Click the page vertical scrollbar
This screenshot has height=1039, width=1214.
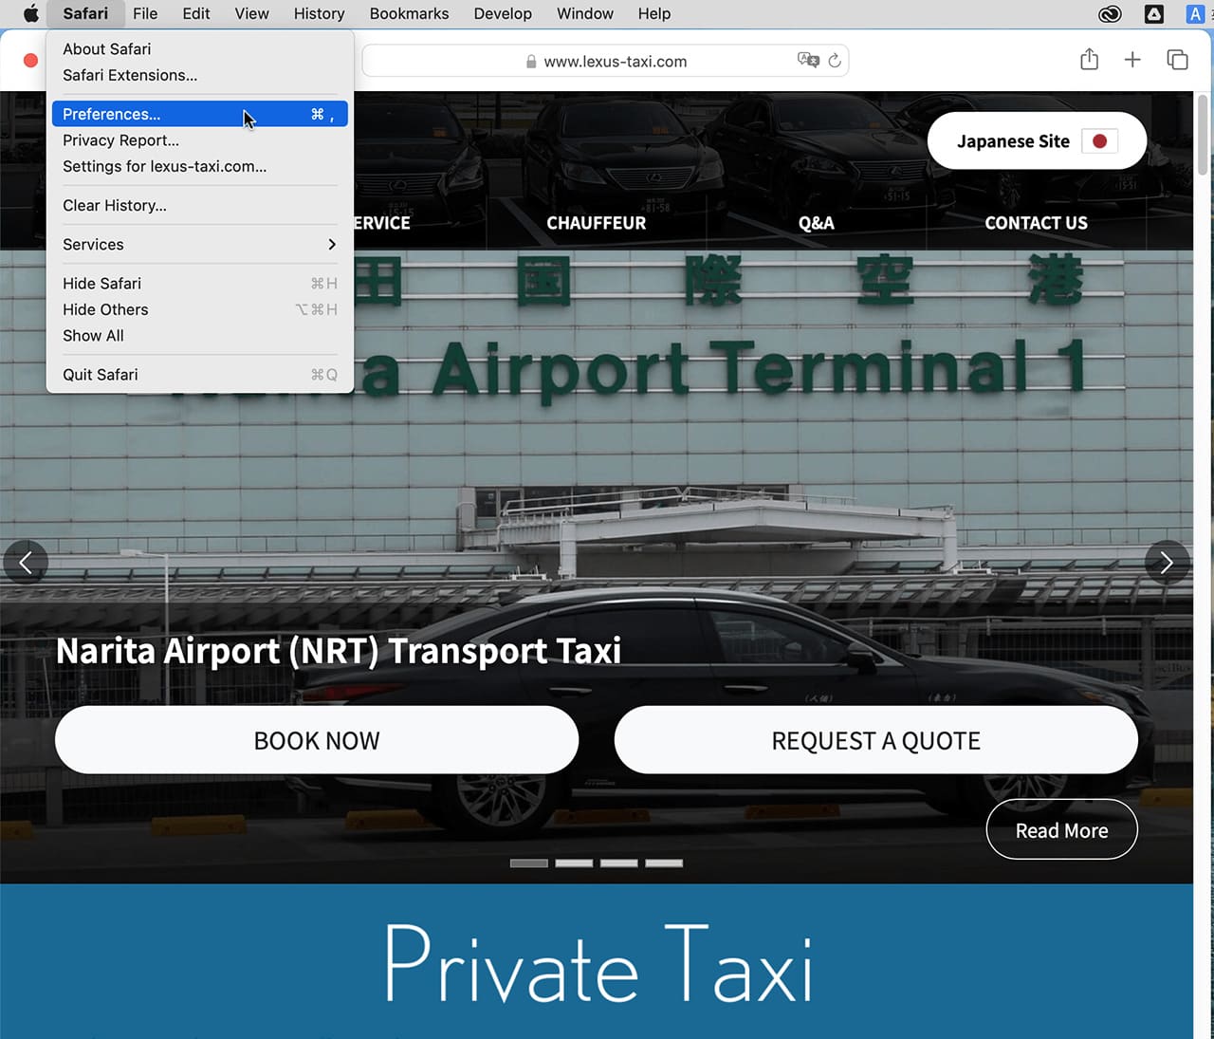pyautogui.click(x=1204, y=135)
